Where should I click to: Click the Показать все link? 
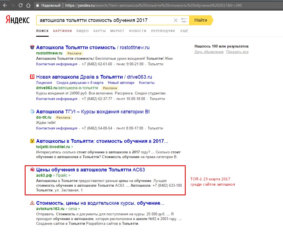[x=237, y=52]
